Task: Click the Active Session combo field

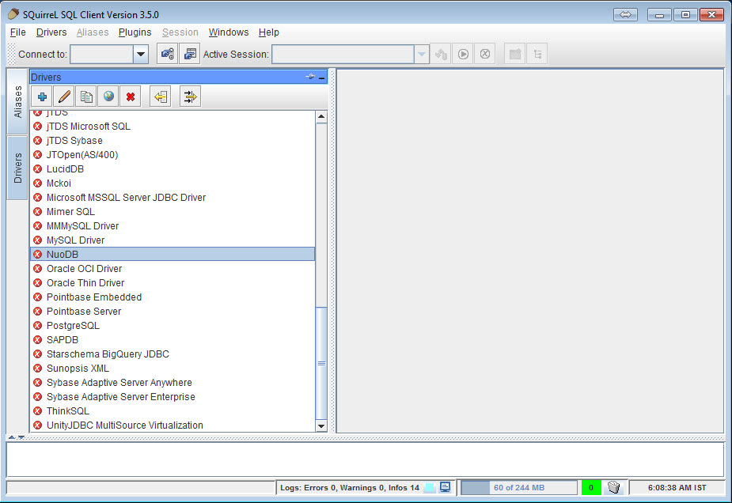Action: point(343,54)
